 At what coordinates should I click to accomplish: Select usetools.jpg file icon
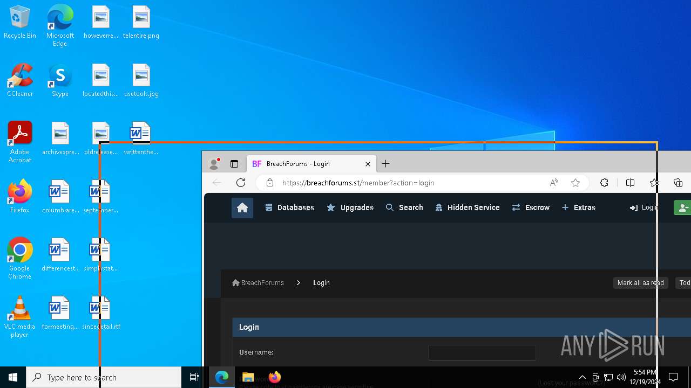pos(141,80)
